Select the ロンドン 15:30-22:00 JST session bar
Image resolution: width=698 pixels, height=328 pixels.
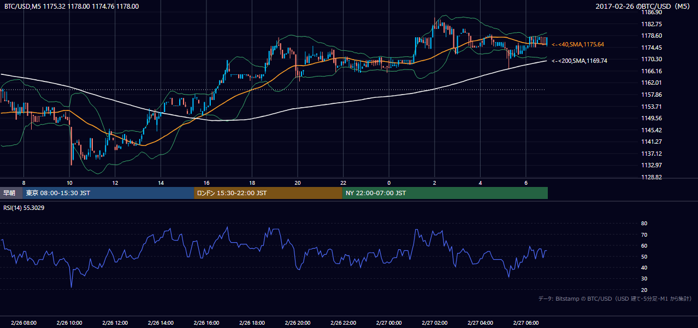click(x=268, y=193)
